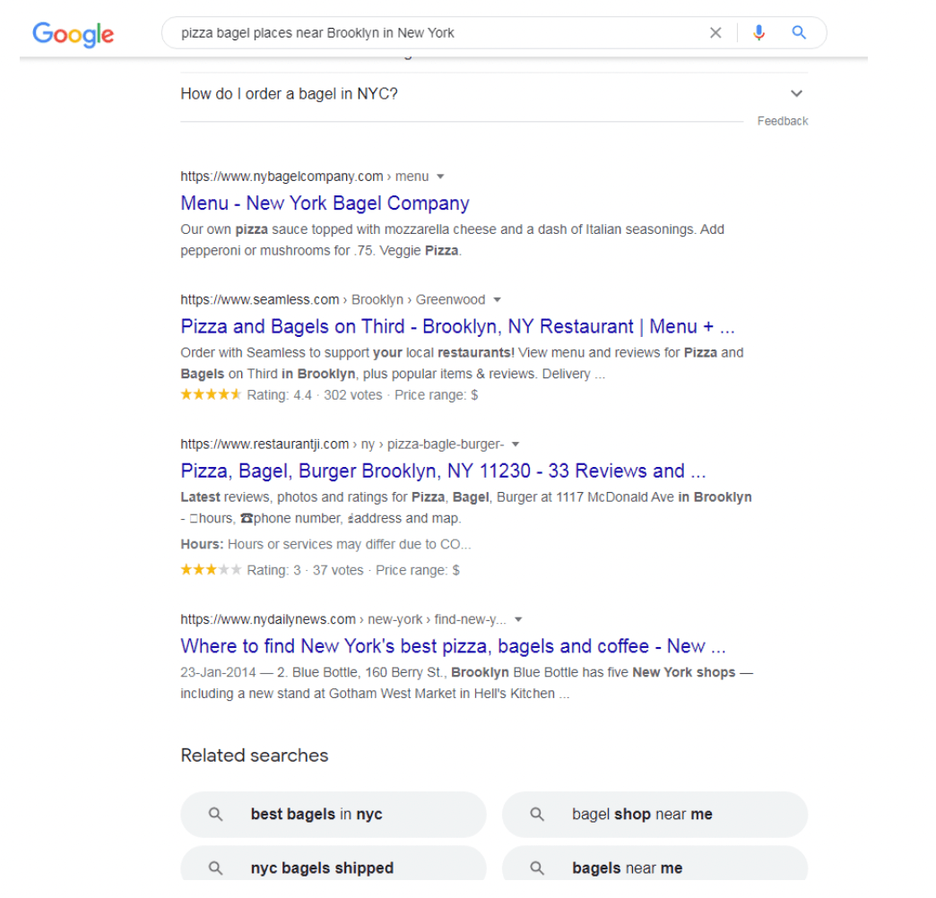Click magnifier icon beside best bagels in nyc
This screenshot has width=936, height=898.
[x=215, y=815]
